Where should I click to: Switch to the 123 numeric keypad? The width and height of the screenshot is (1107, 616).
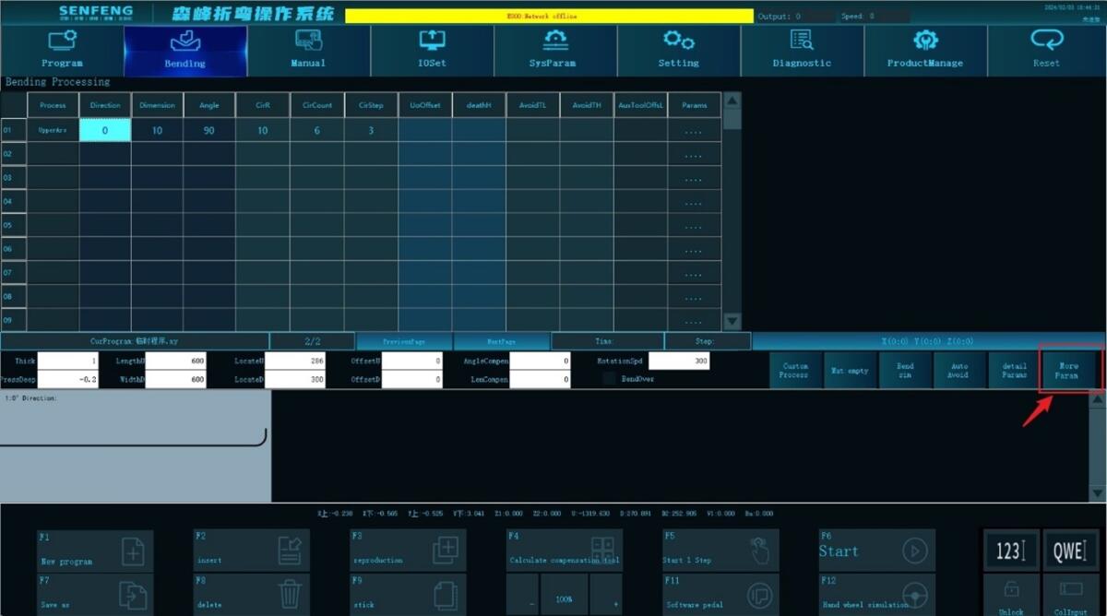click(1010, 551)
